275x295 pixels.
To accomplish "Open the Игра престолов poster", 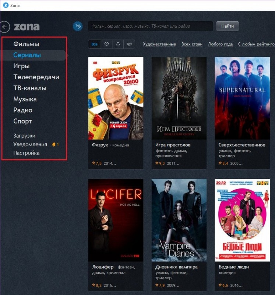I will [x=179, y=98].
